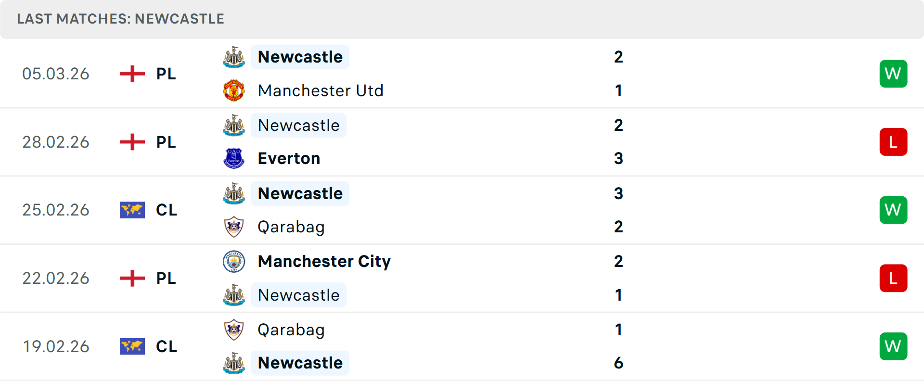This screenshot has height=381, width=924.
Task: Click the Newcastle crest in the Manchester Utd match
Action: click(234, 57)
